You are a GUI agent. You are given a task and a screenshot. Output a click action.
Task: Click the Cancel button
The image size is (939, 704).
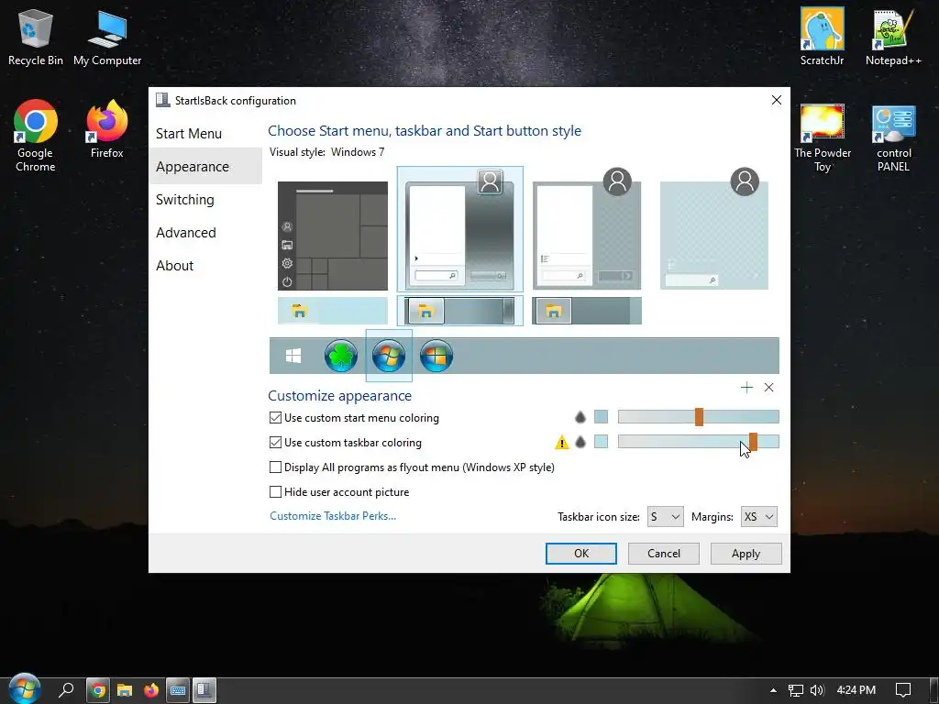point(664,553)
